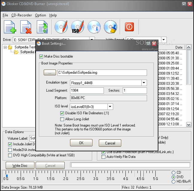Click Files: 32 Folders: 1 status
This screenshot has height=191, width=194.
pyautogui.click(x=137, y=187)
